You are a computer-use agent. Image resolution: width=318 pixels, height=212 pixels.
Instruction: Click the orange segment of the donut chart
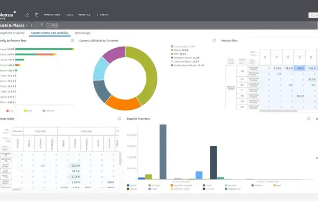(123, 104)
